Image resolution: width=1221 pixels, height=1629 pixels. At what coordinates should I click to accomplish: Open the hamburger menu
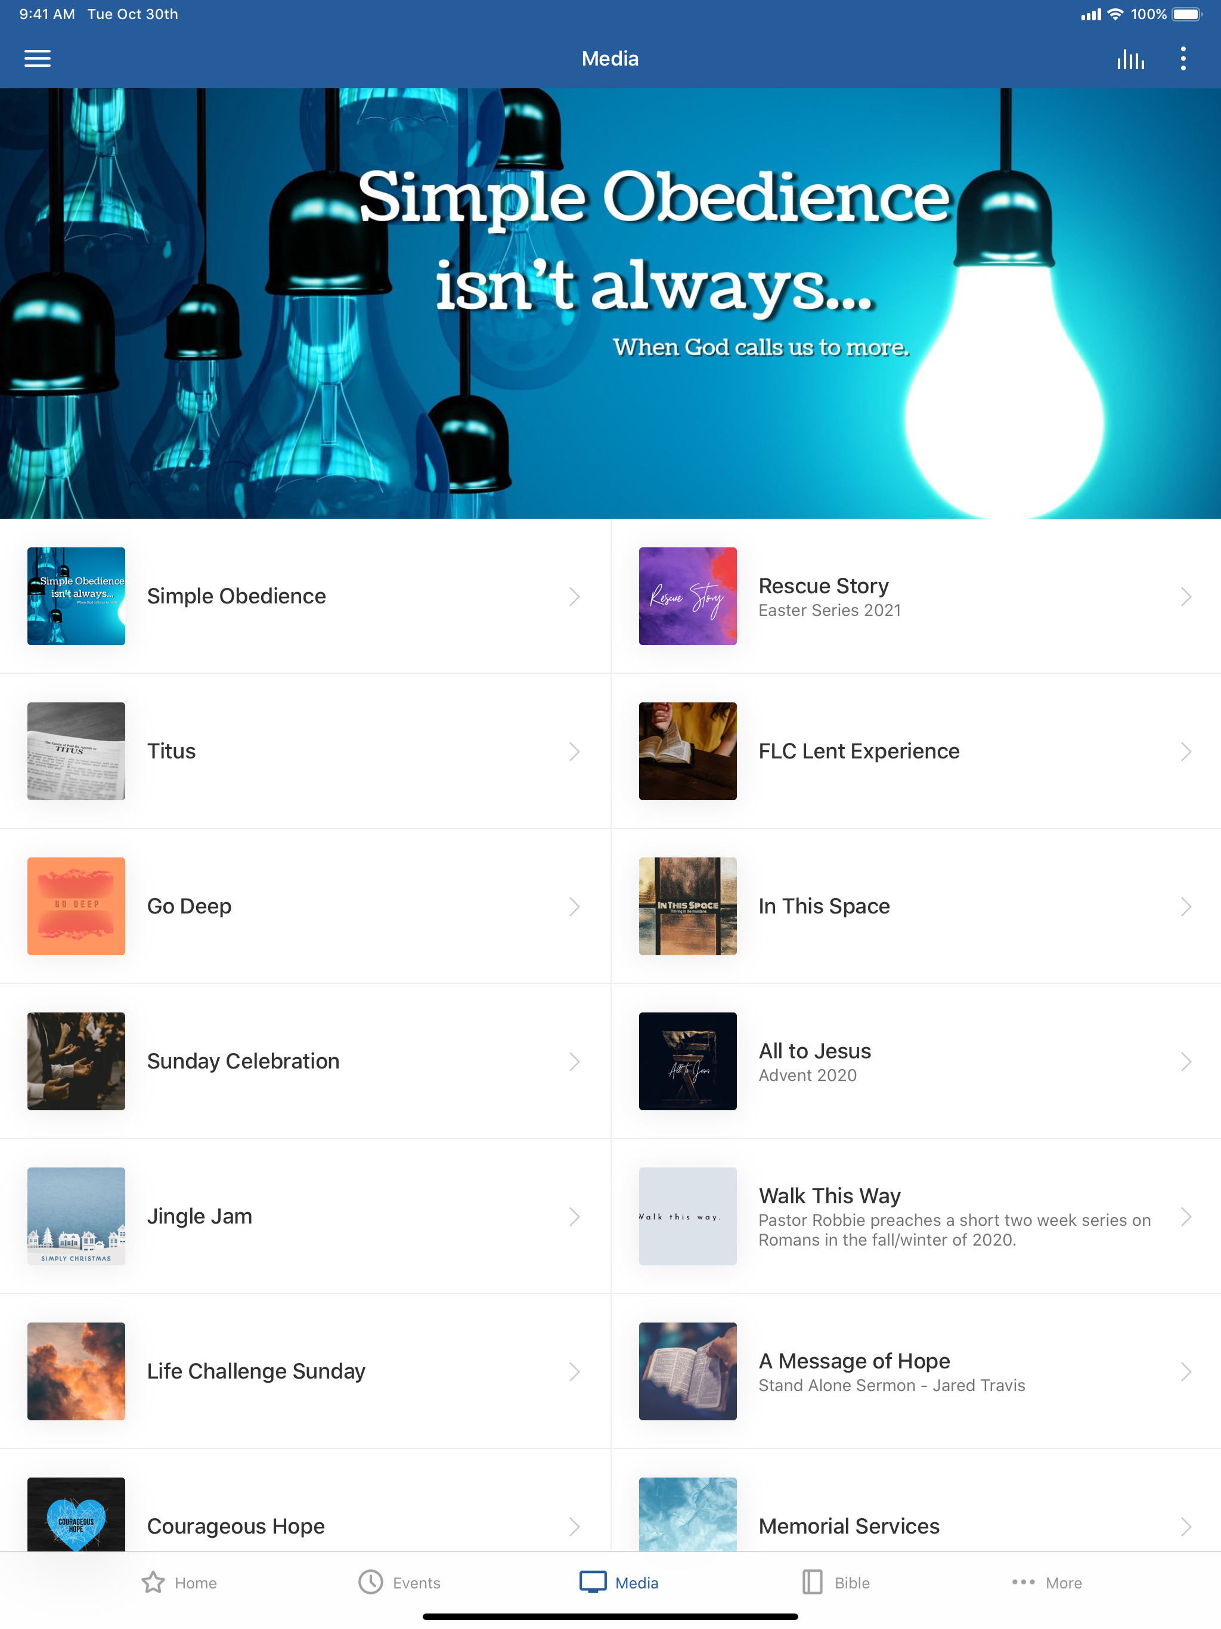click(38, 58)
